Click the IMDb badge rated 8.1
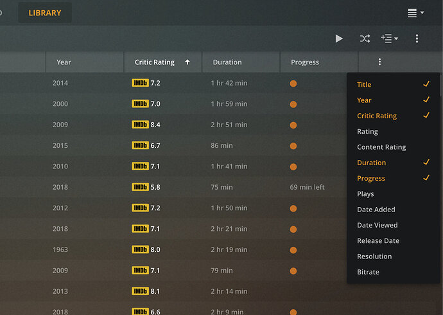This screenshot has height=315, width=443. click(x=140, y=291)
